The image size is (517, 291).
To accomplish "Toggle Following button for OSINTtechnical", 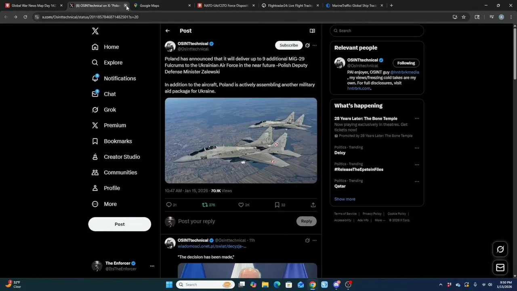I will coord(406,63).
